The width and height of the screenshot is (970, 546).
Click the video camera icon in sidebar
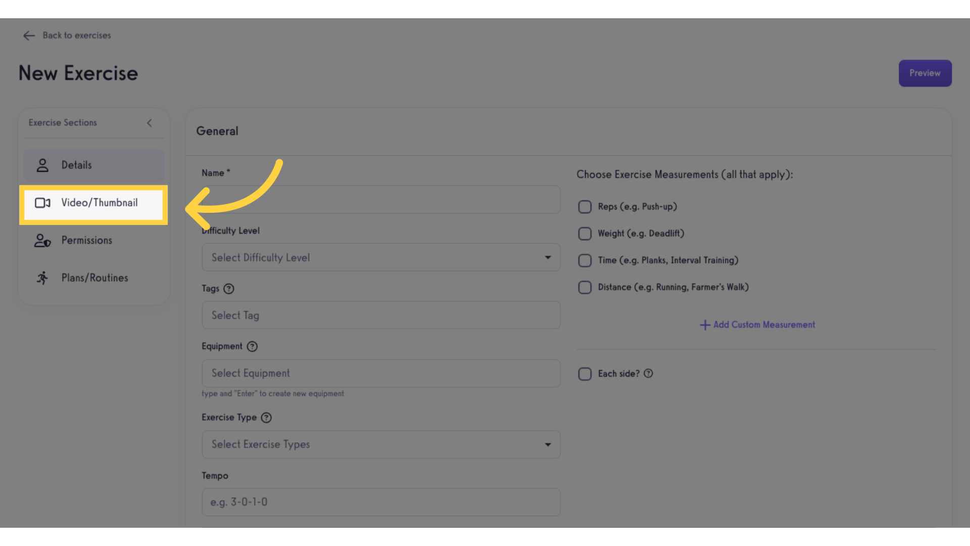coord(42,203)
